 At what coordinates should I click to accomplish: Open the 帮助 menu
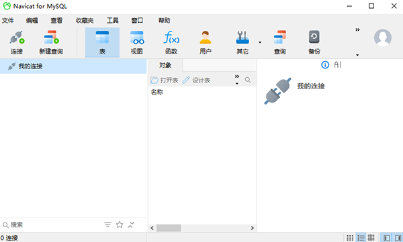[165, 21]
